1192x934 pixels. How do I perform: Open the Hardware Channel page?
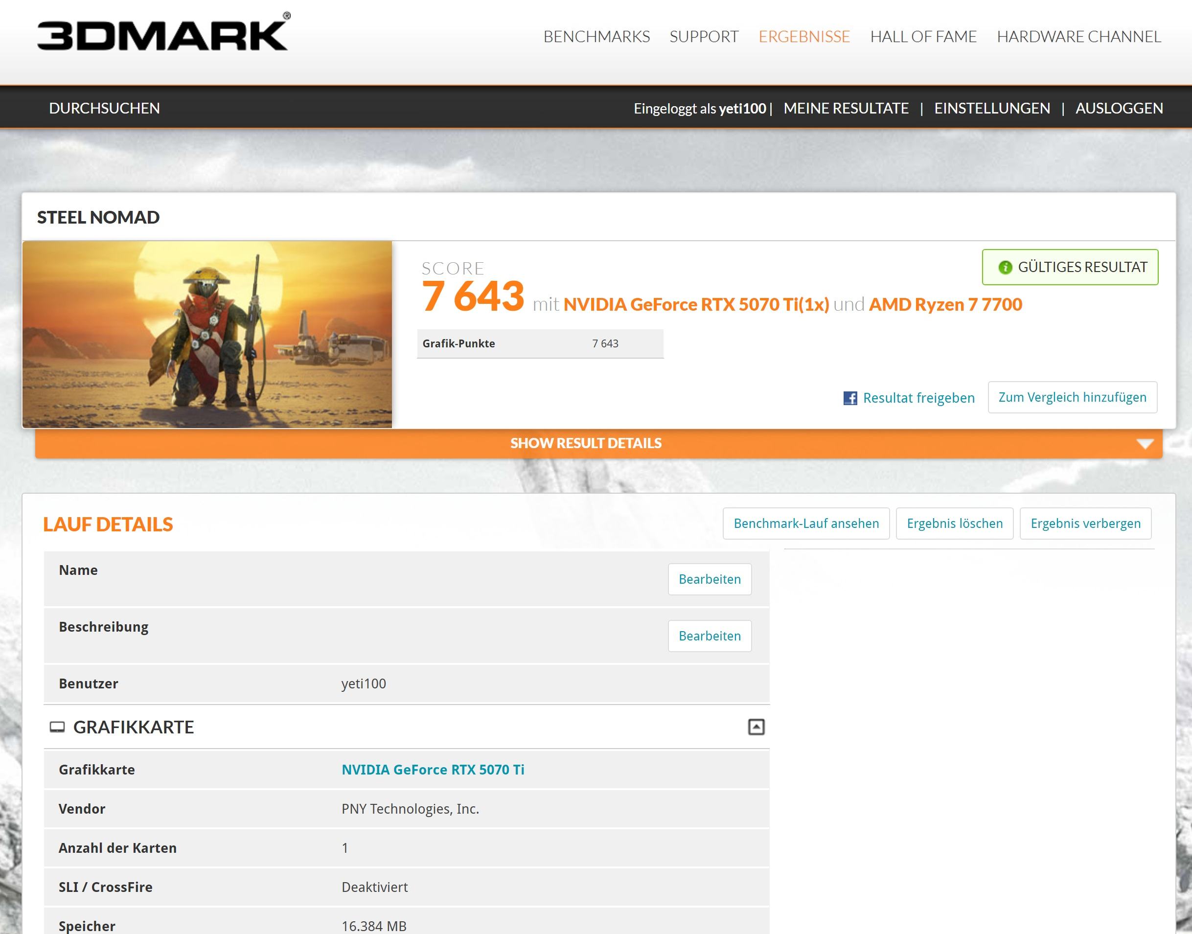(x=1078, y=37)
